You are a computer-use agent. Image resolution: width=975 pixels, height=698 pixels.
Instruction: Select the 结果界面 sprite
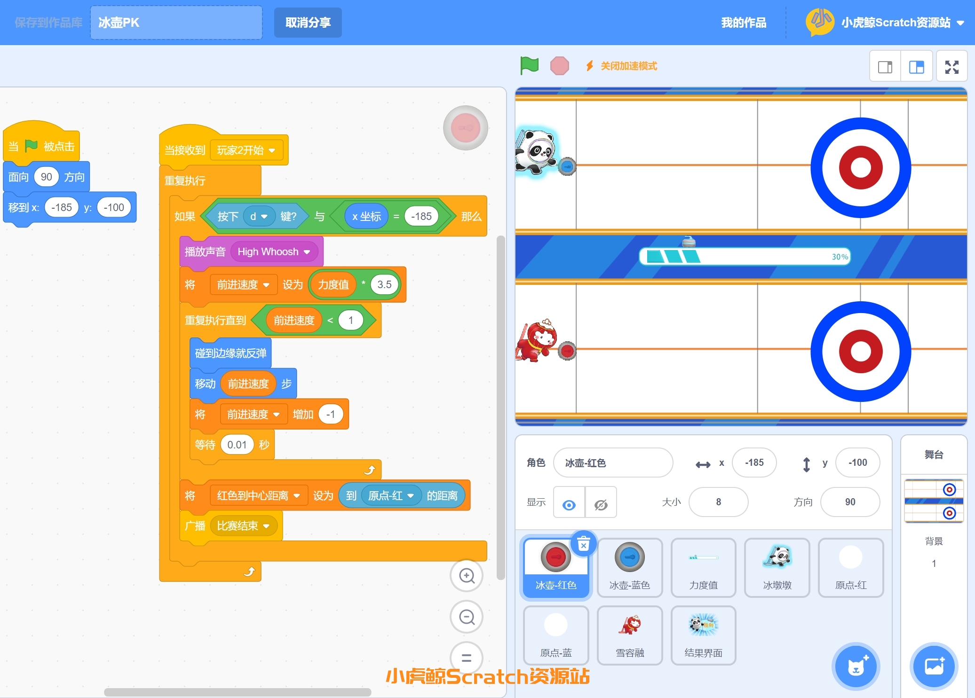tap(703, 635)
